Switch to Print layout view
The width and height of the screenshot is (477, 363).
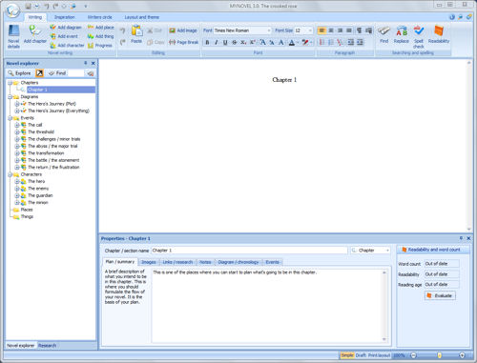(379, 355)
